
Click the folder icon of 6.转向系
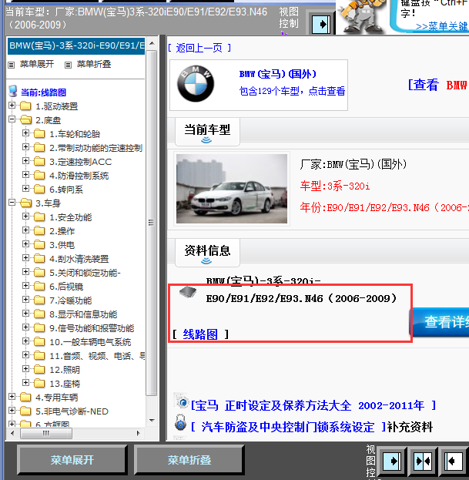pyautogui.click(x=39, y=190)
